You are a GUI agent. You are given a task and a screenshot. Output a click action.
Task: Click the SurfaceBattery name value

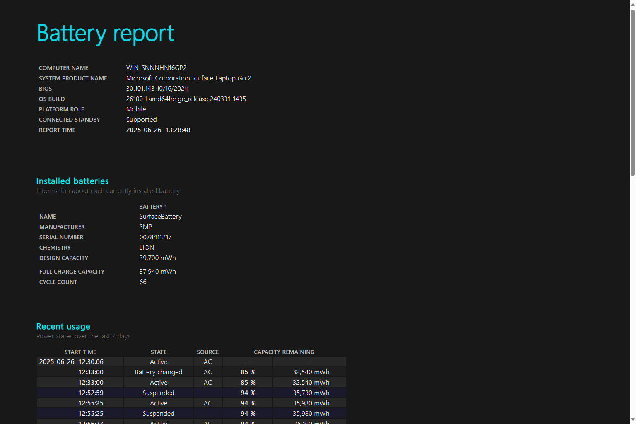point(160,217)
